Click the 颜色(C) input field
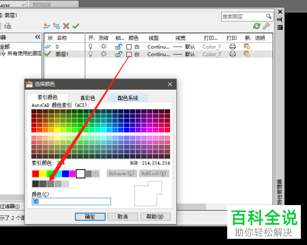The height and width of the screenshot is (245, 307). coord(71,201)
